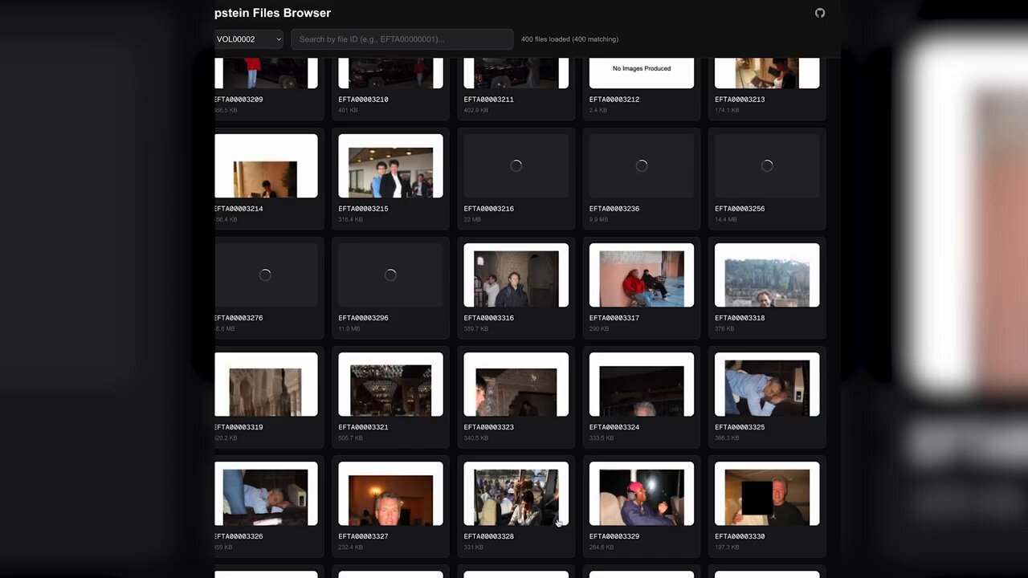The image size is (1028, 578).
Task: Click loading card EFTA00003296
Action: click(390, 275)
